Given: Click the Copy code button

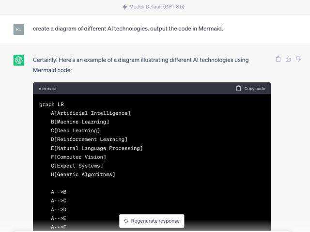Looking at the screenshot, I should tap(250, 88).
